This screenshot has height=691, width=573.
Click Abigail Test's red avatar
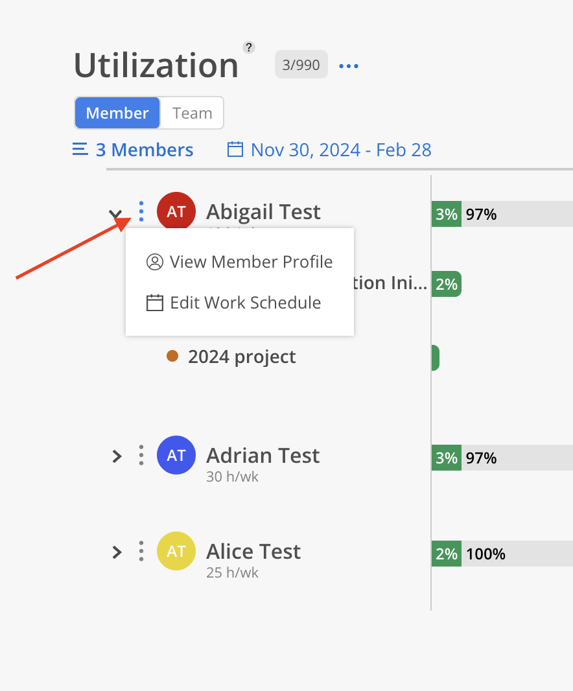[176, 211]
